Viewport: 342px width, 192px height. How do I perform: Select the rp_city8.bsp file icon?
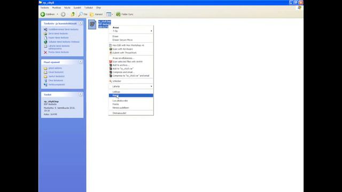pos(92,24)
